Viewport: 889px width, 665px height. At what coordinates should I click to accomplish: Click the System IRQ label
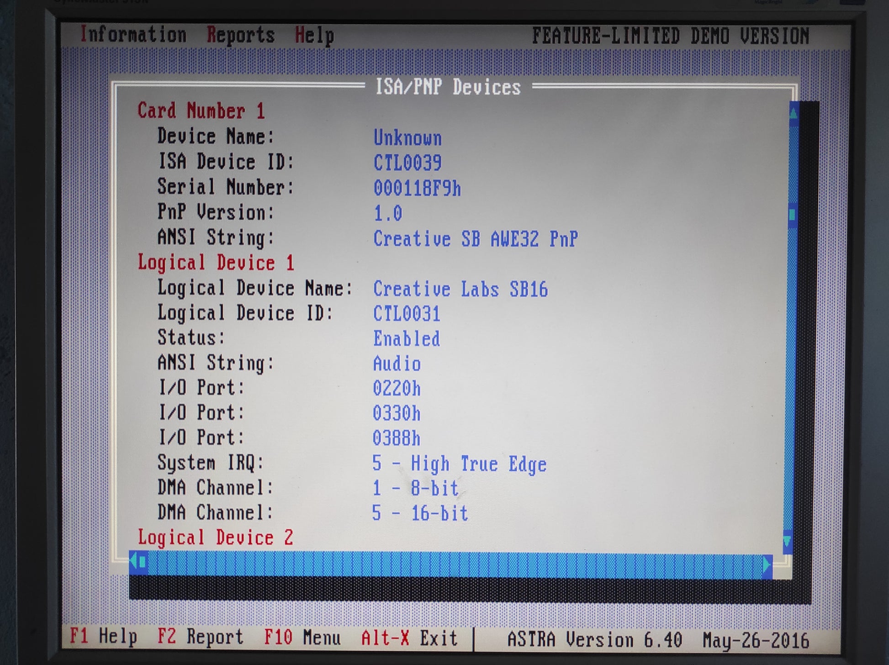[211, 463]
